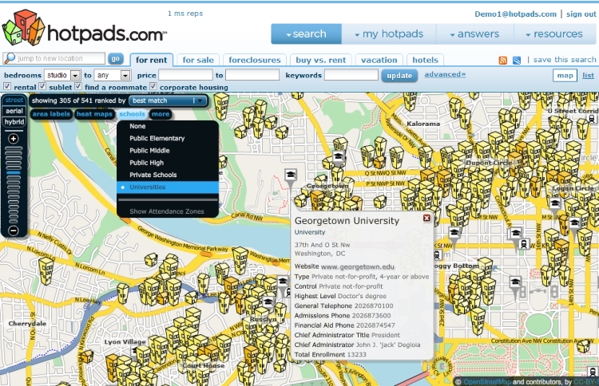The width and height of the screenshot is (599, 386).
Task: Expand the answers menu
Action: [475, 34]
